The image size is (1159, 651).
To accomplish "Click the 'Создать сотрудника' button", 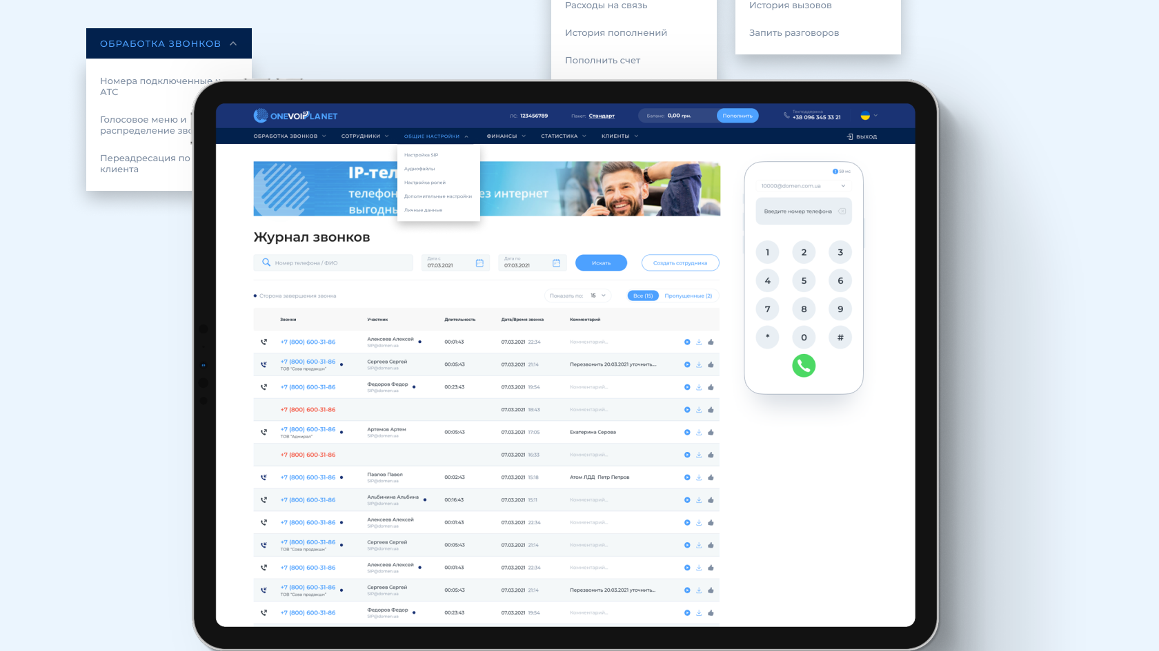I will [x=680, y=262].
